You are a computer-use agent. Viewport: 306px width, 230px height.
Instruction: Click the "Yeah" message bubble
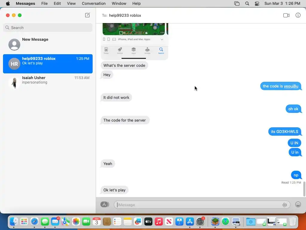coord(108,164)
